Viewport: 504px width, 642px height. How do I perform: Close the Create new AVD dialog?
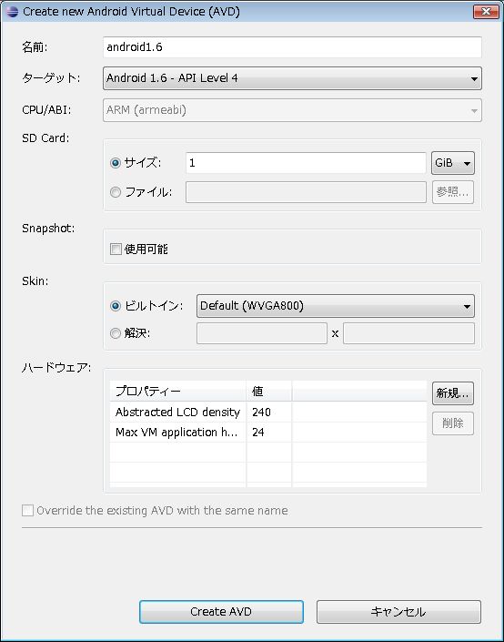[x=486, y=12]
